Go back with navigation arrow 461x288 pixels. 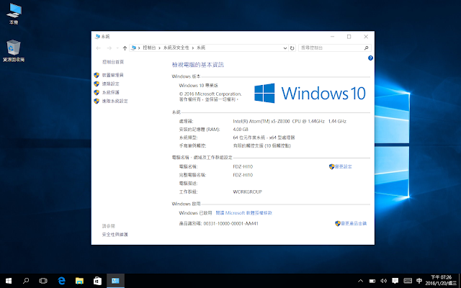(99, 48)
